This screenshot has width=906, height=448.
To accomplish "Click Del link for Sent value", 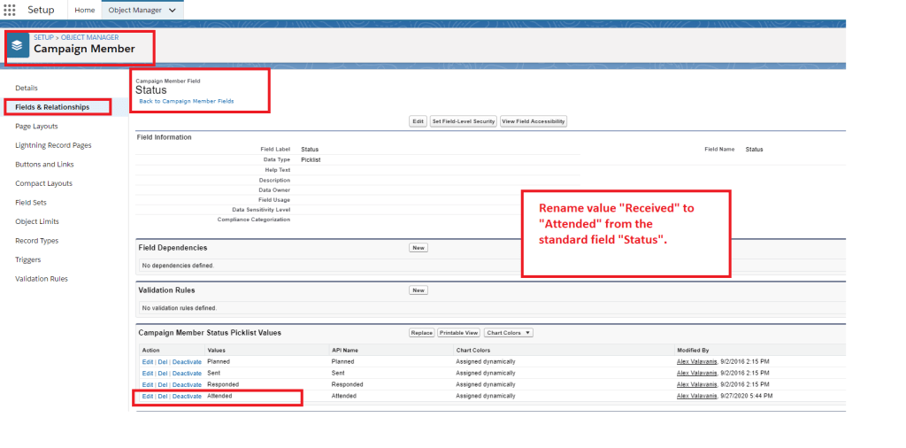I will (163, 374).
